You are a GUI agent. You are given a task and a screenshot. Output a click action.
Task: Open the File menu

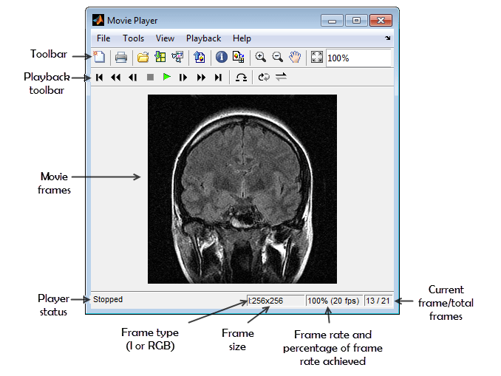pyautogui.click(x=103, y=38)
